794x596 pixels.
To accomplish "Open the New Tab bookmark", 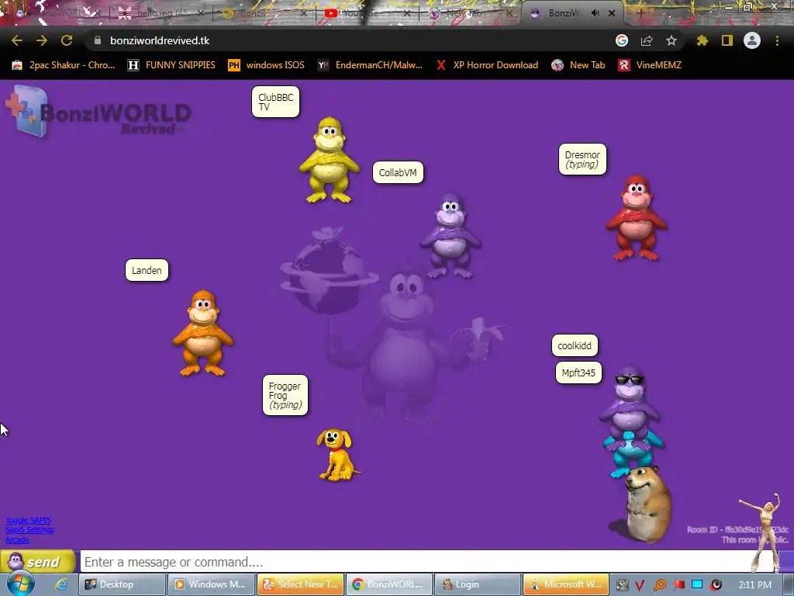I will click(x=578, y=65).
